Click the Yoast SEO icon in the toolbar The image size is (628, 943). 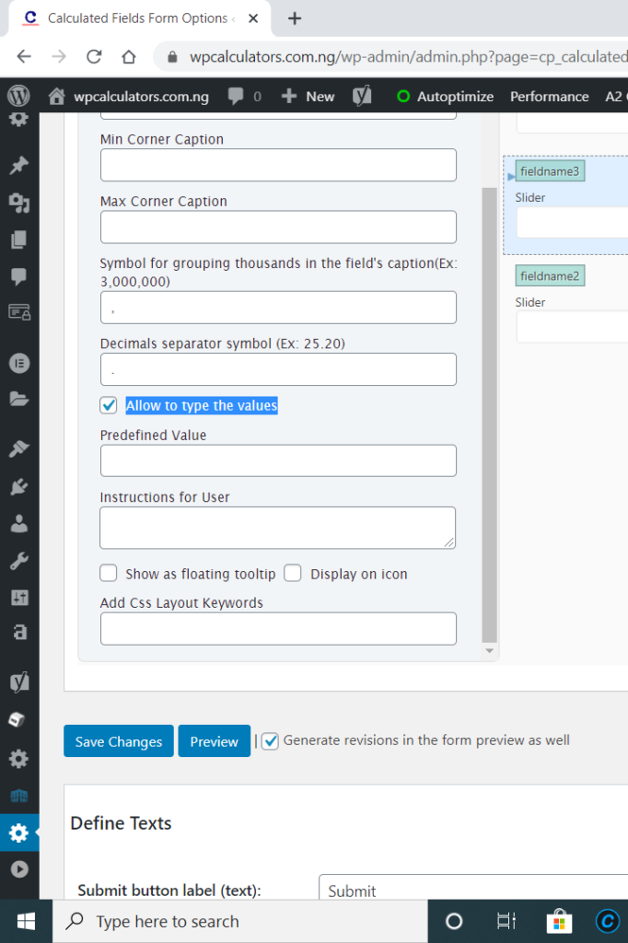pos(361,95)
